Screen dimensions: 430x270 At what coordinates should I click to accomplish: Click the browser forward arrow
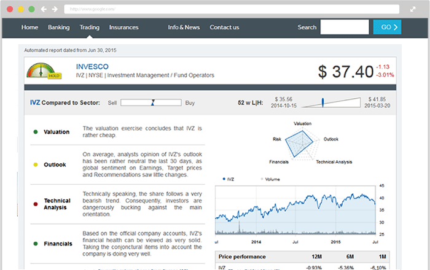(55, 10)
